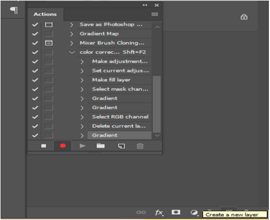Expand the Save as Photoshop action

tap(72, 25)
